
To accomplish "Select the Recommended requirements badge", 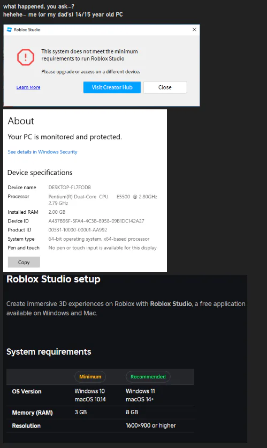I will 148,377.
